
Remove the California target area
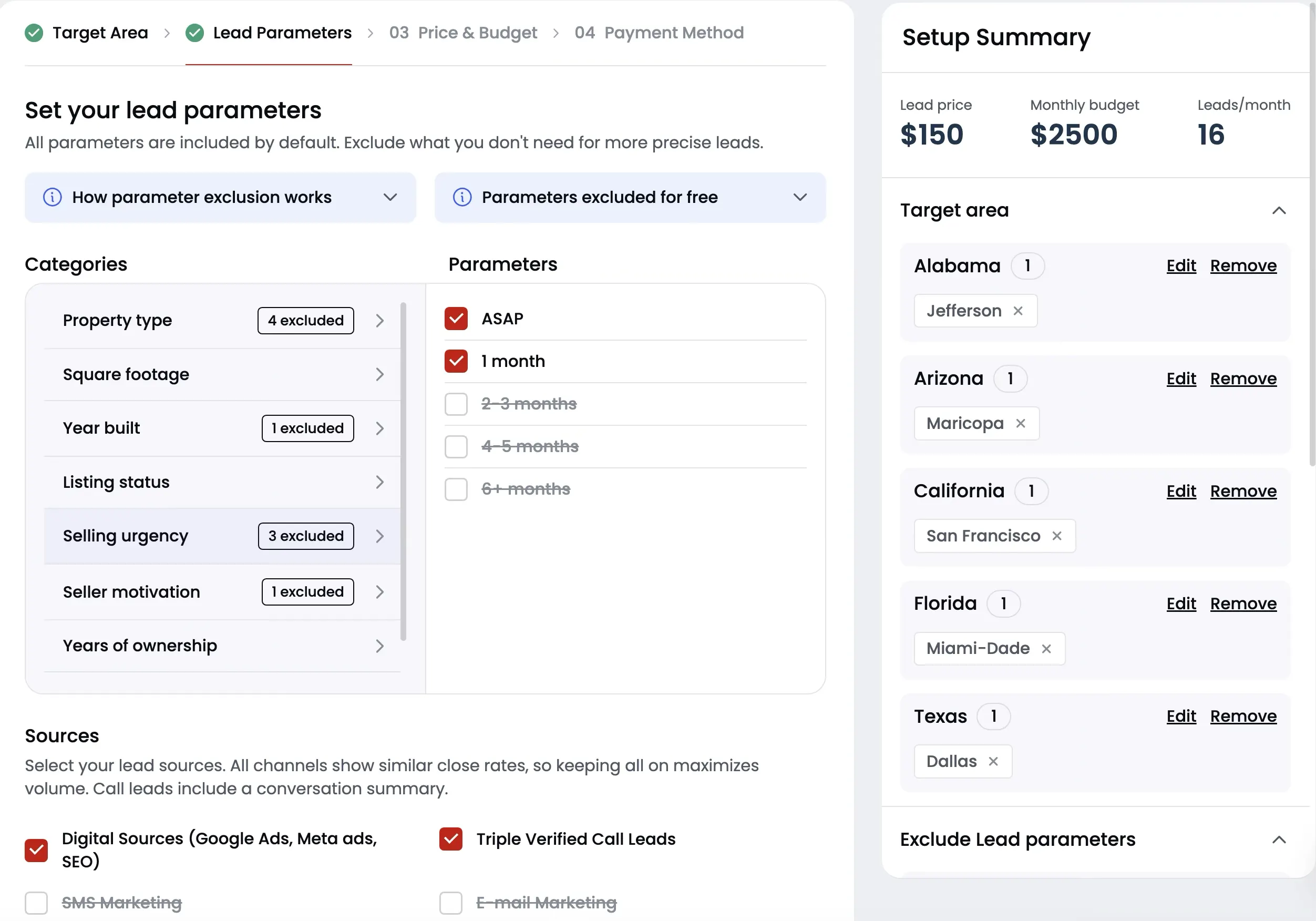tap(1243, 492)
